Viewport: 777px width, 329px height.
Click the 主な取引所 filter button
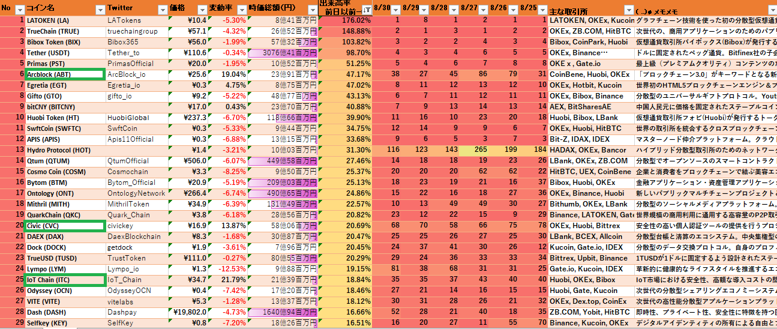tap(628, 10)
